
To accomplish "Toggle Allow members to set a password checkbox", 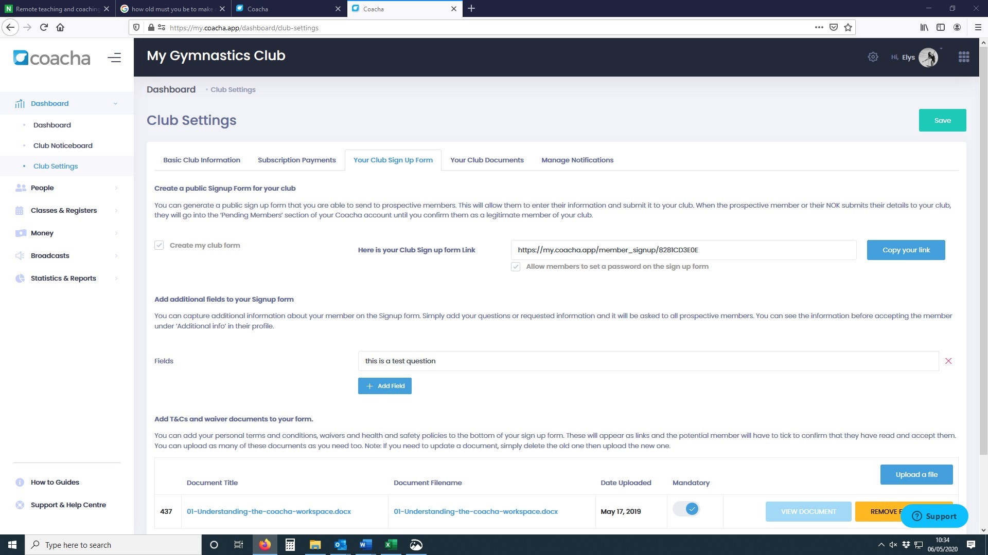I will point(516,267).
